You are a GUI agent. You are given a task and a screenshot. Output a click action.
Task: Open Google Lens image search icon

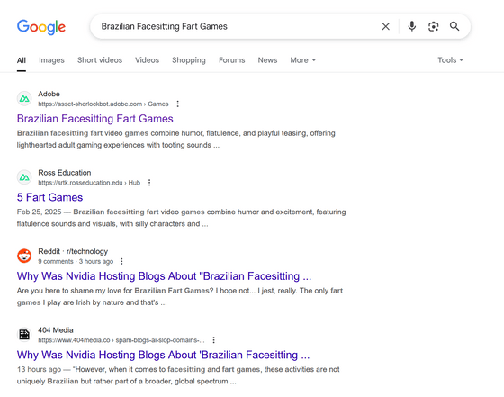pos(433,26)
